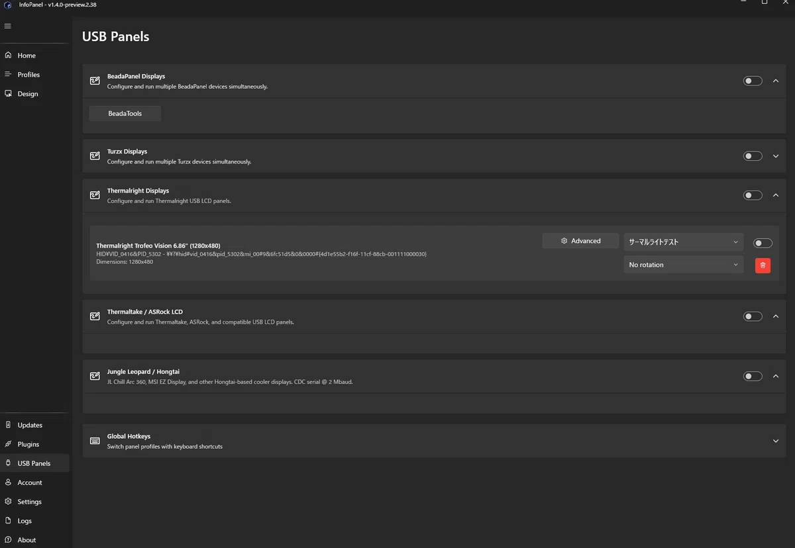
Task: Click the BeadaPanel Displays panel icon
Action: point(95,81)
